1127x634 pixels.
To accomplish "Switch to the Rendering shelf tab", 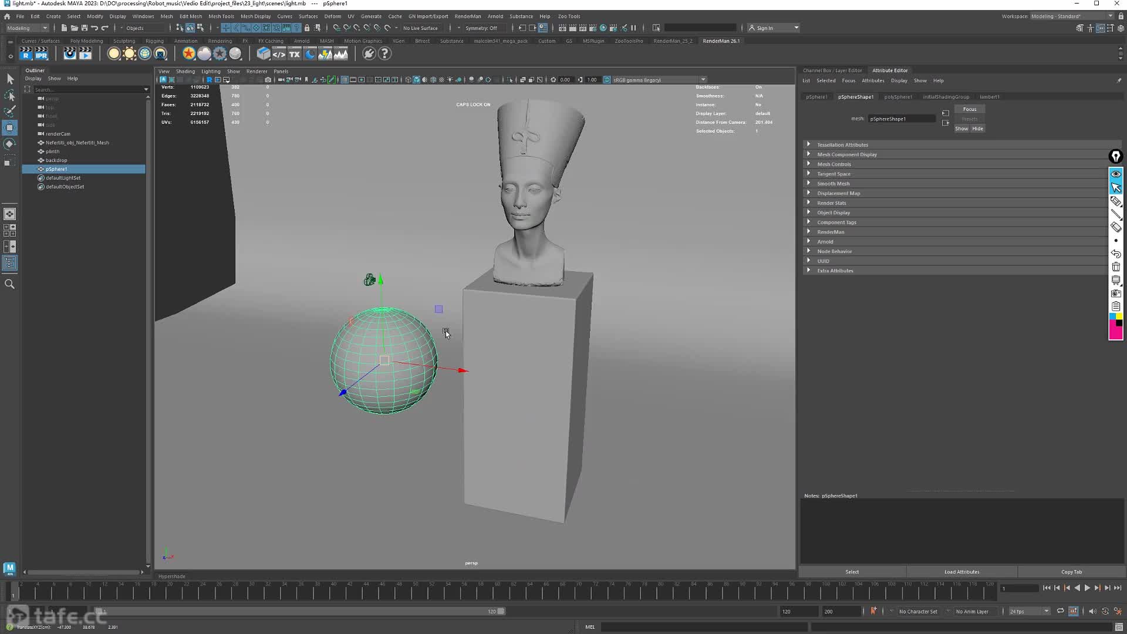I will [220, 41].
